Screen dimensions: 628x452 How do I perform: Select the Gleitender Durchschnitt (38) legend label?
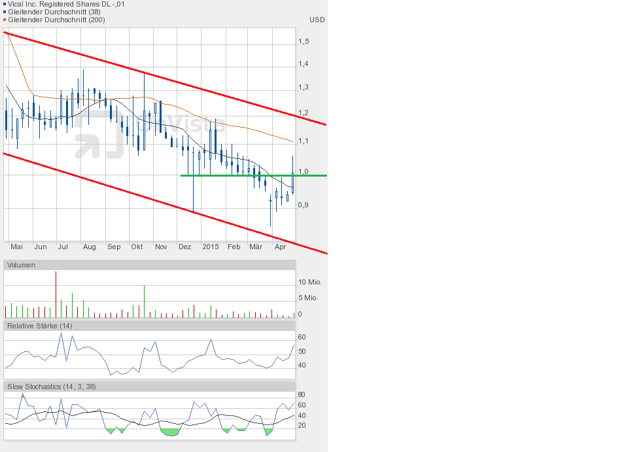54,12
